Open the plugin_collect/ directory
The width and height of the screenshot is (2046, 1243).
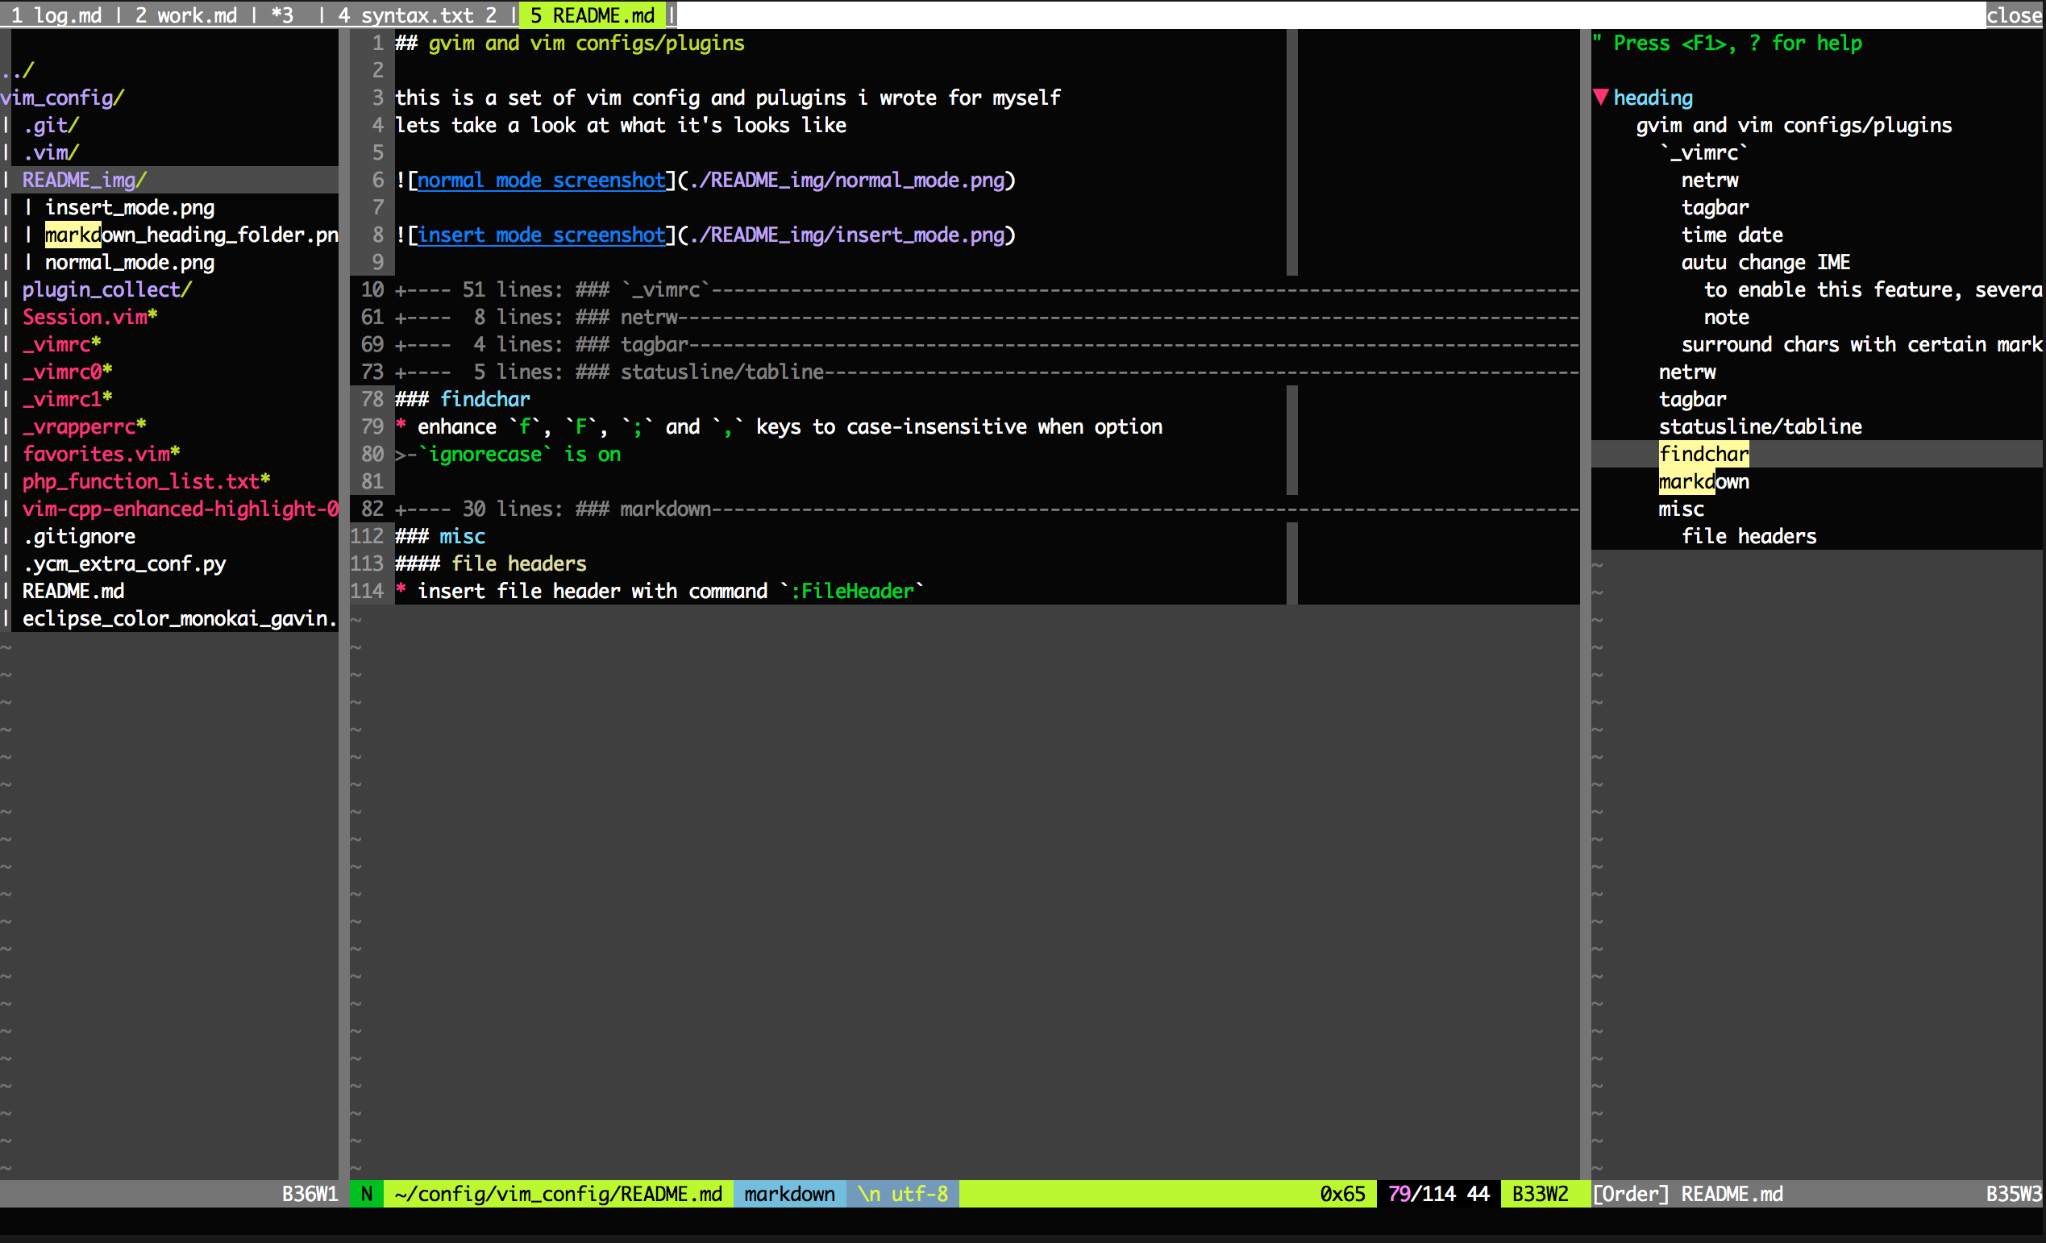[106, 289]
